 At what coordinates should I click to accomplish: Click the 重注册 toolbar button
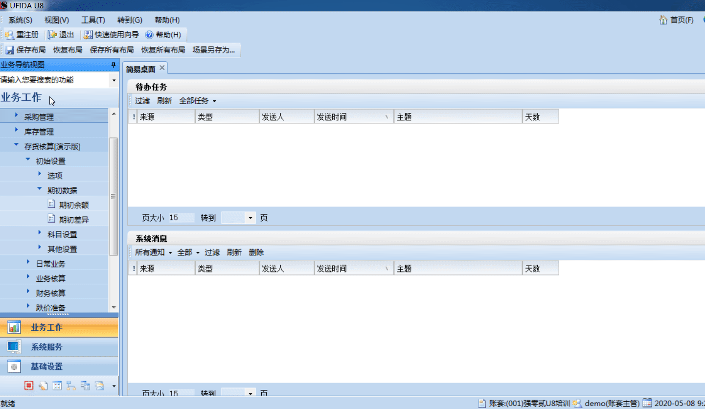22,35
